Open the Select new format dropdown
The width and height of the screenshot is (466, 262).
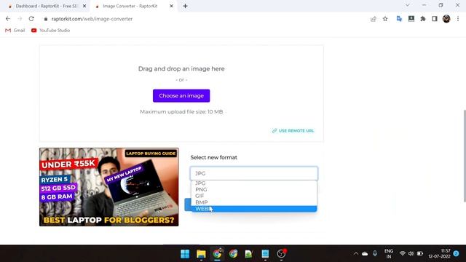coord(254,173)
